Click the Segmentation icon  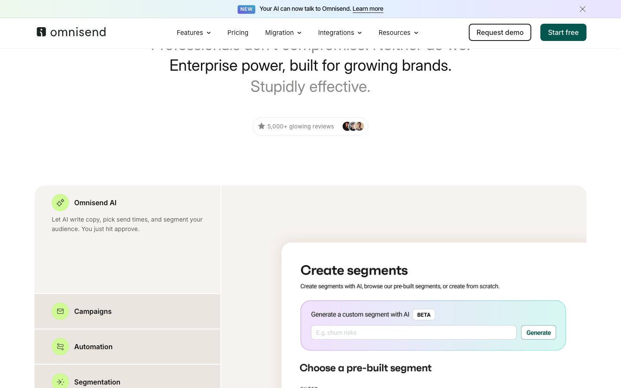coord(60,381)
